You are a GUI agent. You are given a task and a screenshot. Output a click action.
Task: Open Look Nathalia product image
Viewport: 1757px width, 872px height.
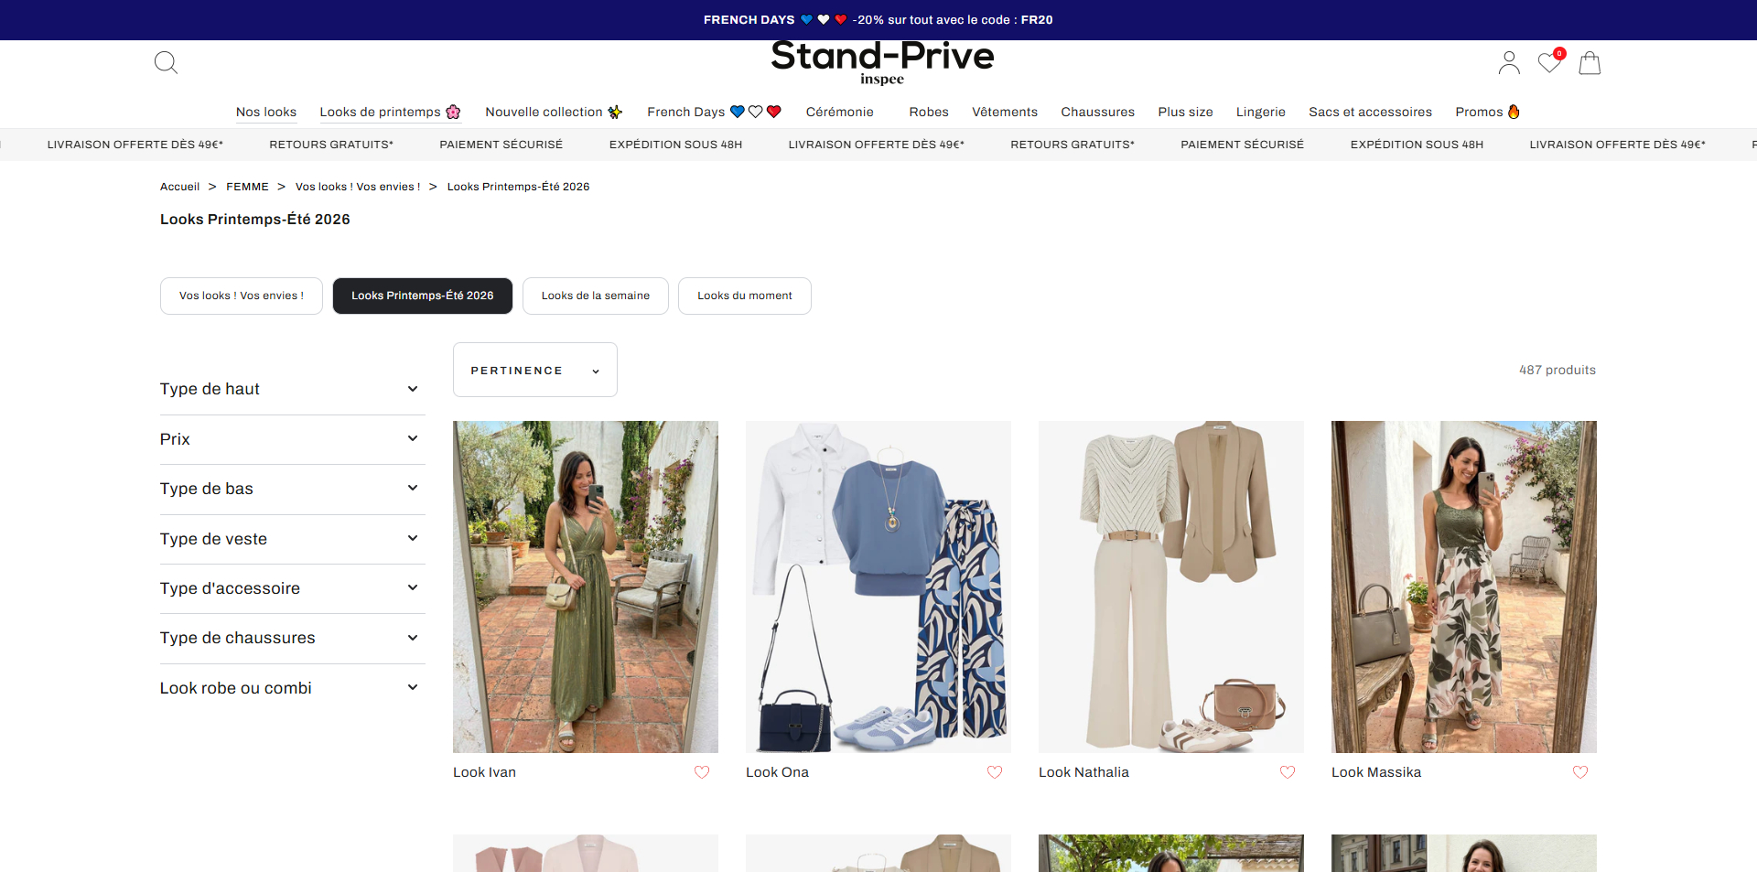click(1171, 587)
